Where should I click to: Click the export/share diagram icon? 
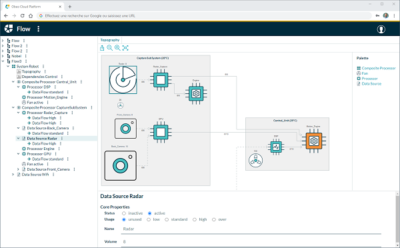point(102,48)
